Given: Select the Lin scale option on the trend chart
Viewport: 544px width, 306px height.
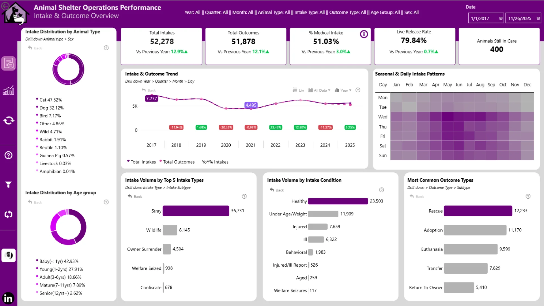Looking at the screenshot, I should (x=298, y=90).
